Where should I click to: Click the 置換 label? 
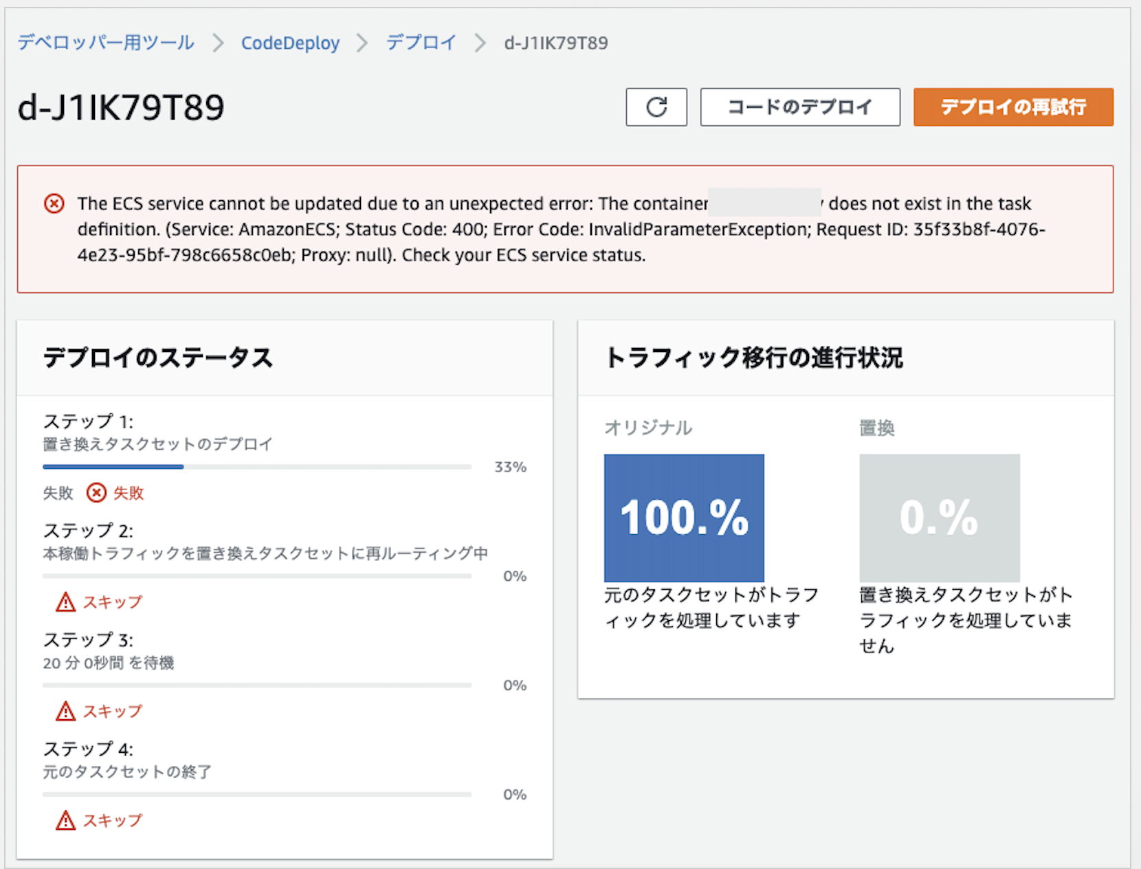click(877, 428)
